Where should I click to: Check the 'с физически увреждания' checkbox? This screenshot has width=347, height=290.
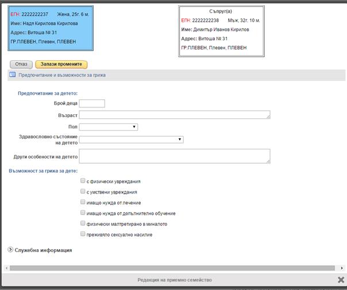pos(83,181)
